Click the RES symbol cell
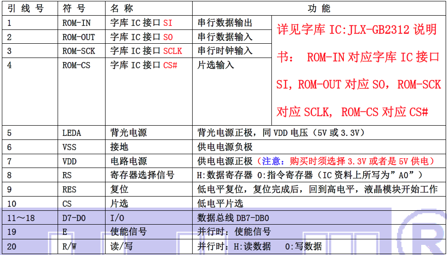 tap(69, 190)
